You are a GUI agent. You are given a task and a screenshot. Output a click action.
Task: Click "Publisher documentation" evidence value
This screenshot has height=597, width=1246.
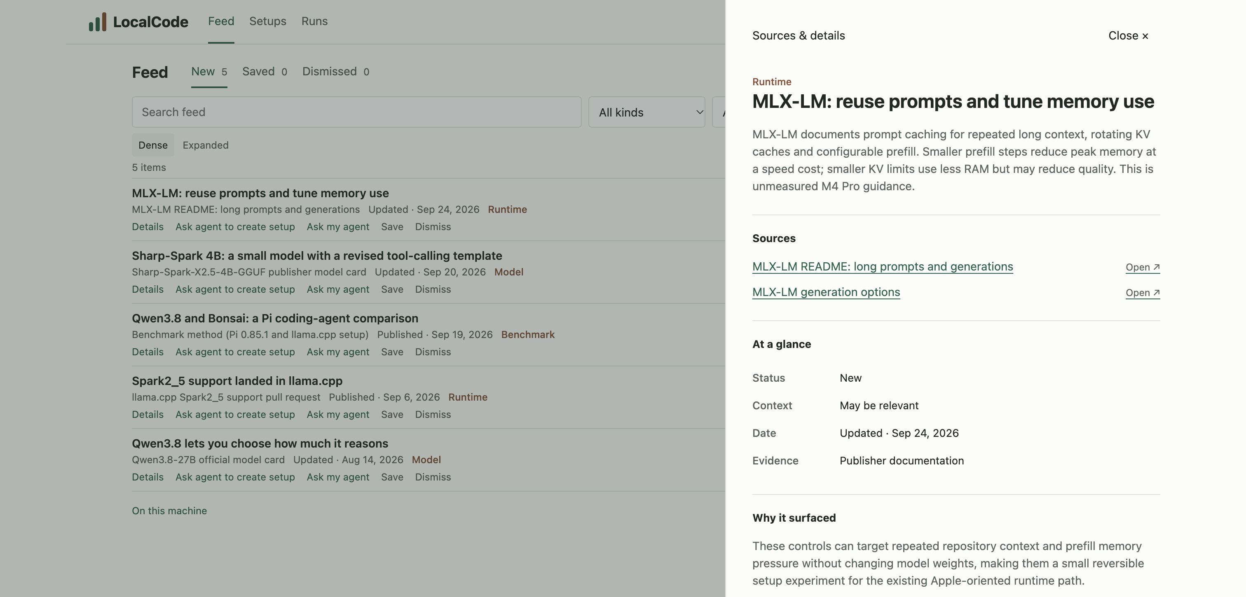(x=902, y=461)
